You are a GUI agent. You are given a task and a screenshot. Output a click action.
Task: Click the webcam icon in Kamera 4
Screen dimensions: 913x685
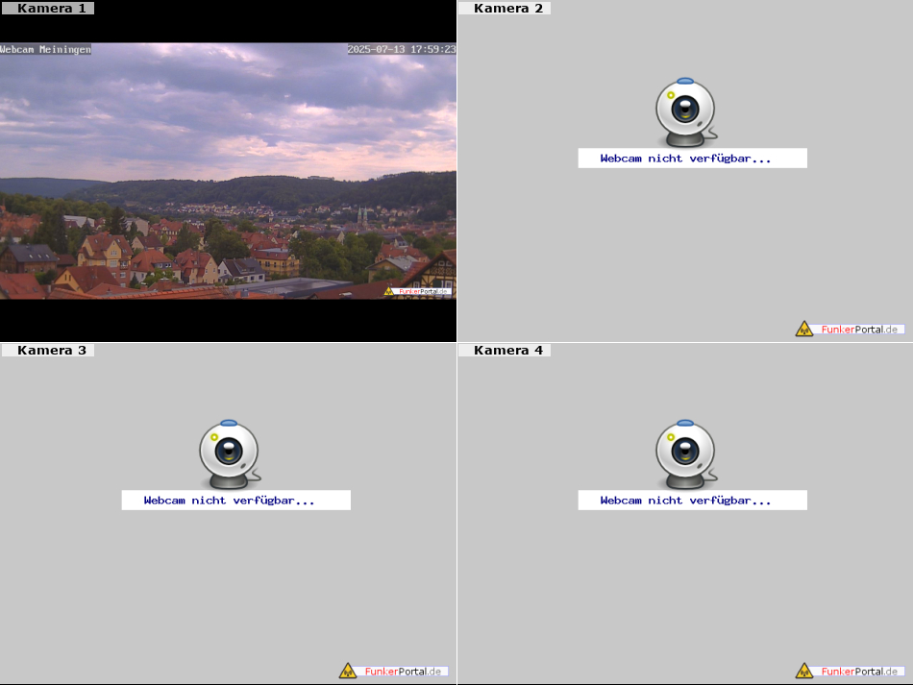686,454
